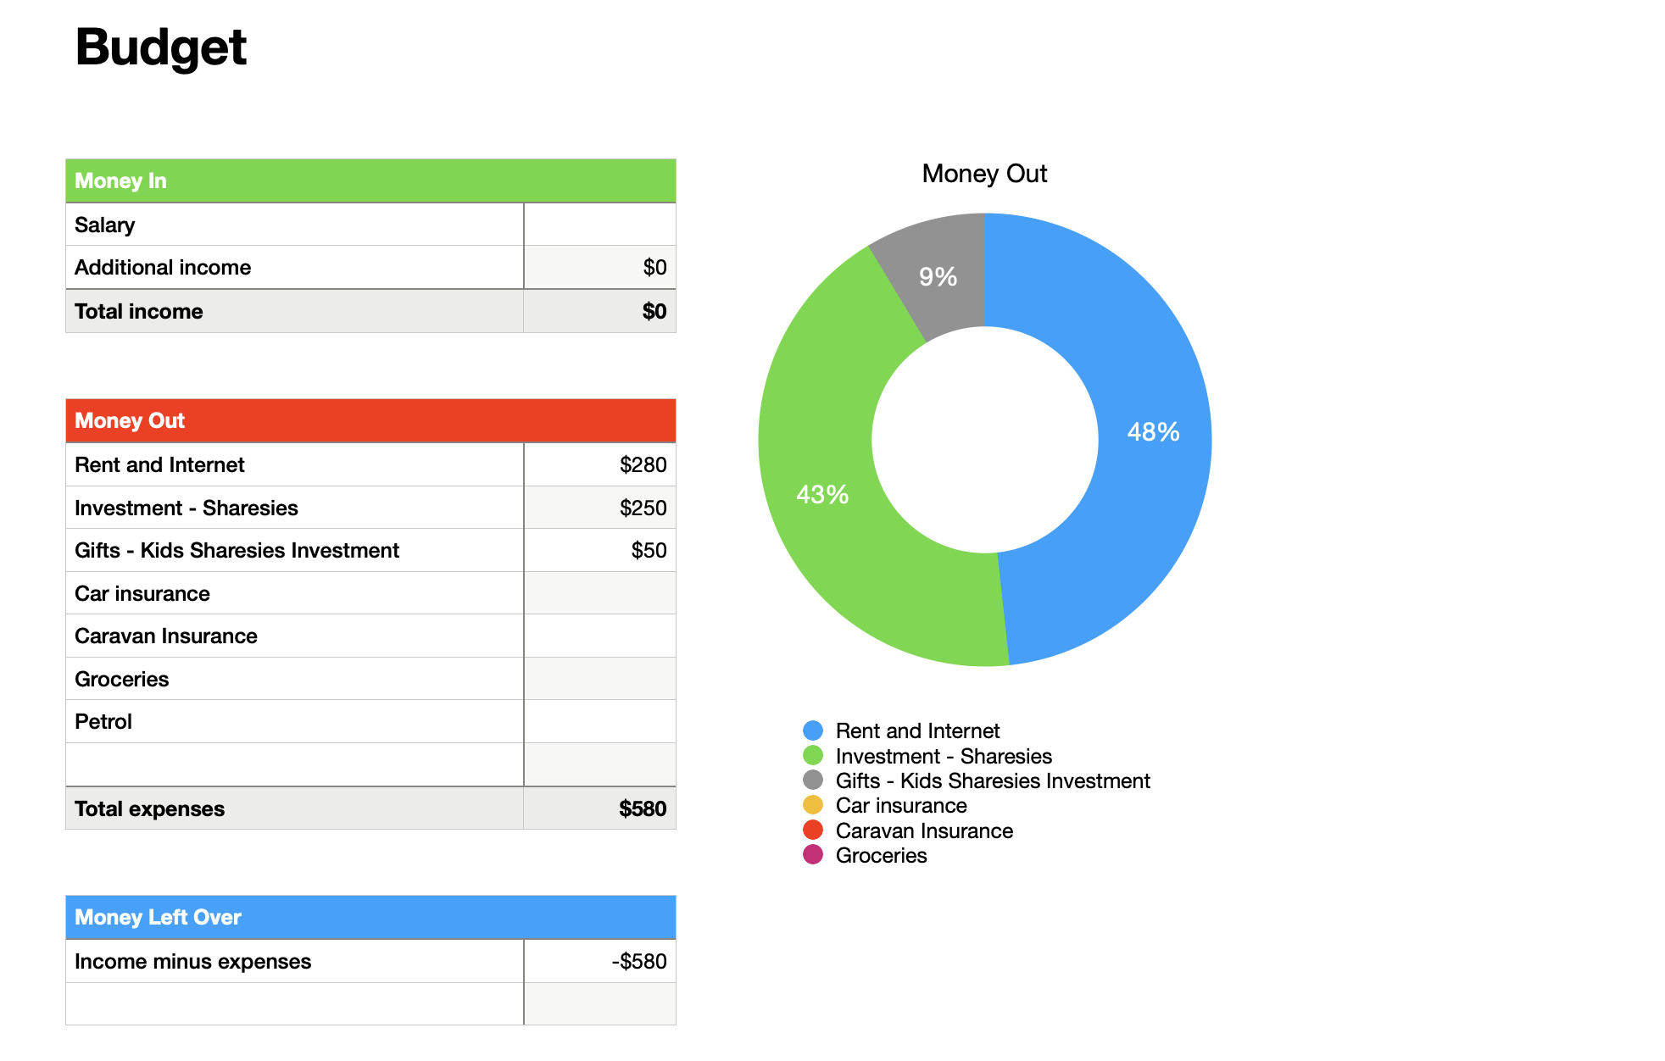Click the $250 investment amount cell
This screenshot has height=1061, width=1665.
(x=599, y=508)
